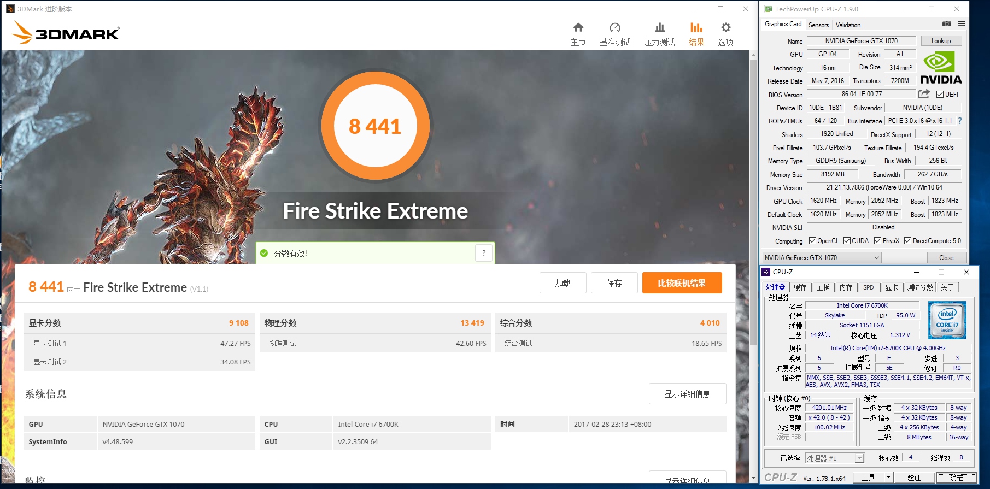This screenshot has width=990, height=489.
Task: Toggle the DirectCompute 5.0 checkbox
Action: click(x=907, y=241)
